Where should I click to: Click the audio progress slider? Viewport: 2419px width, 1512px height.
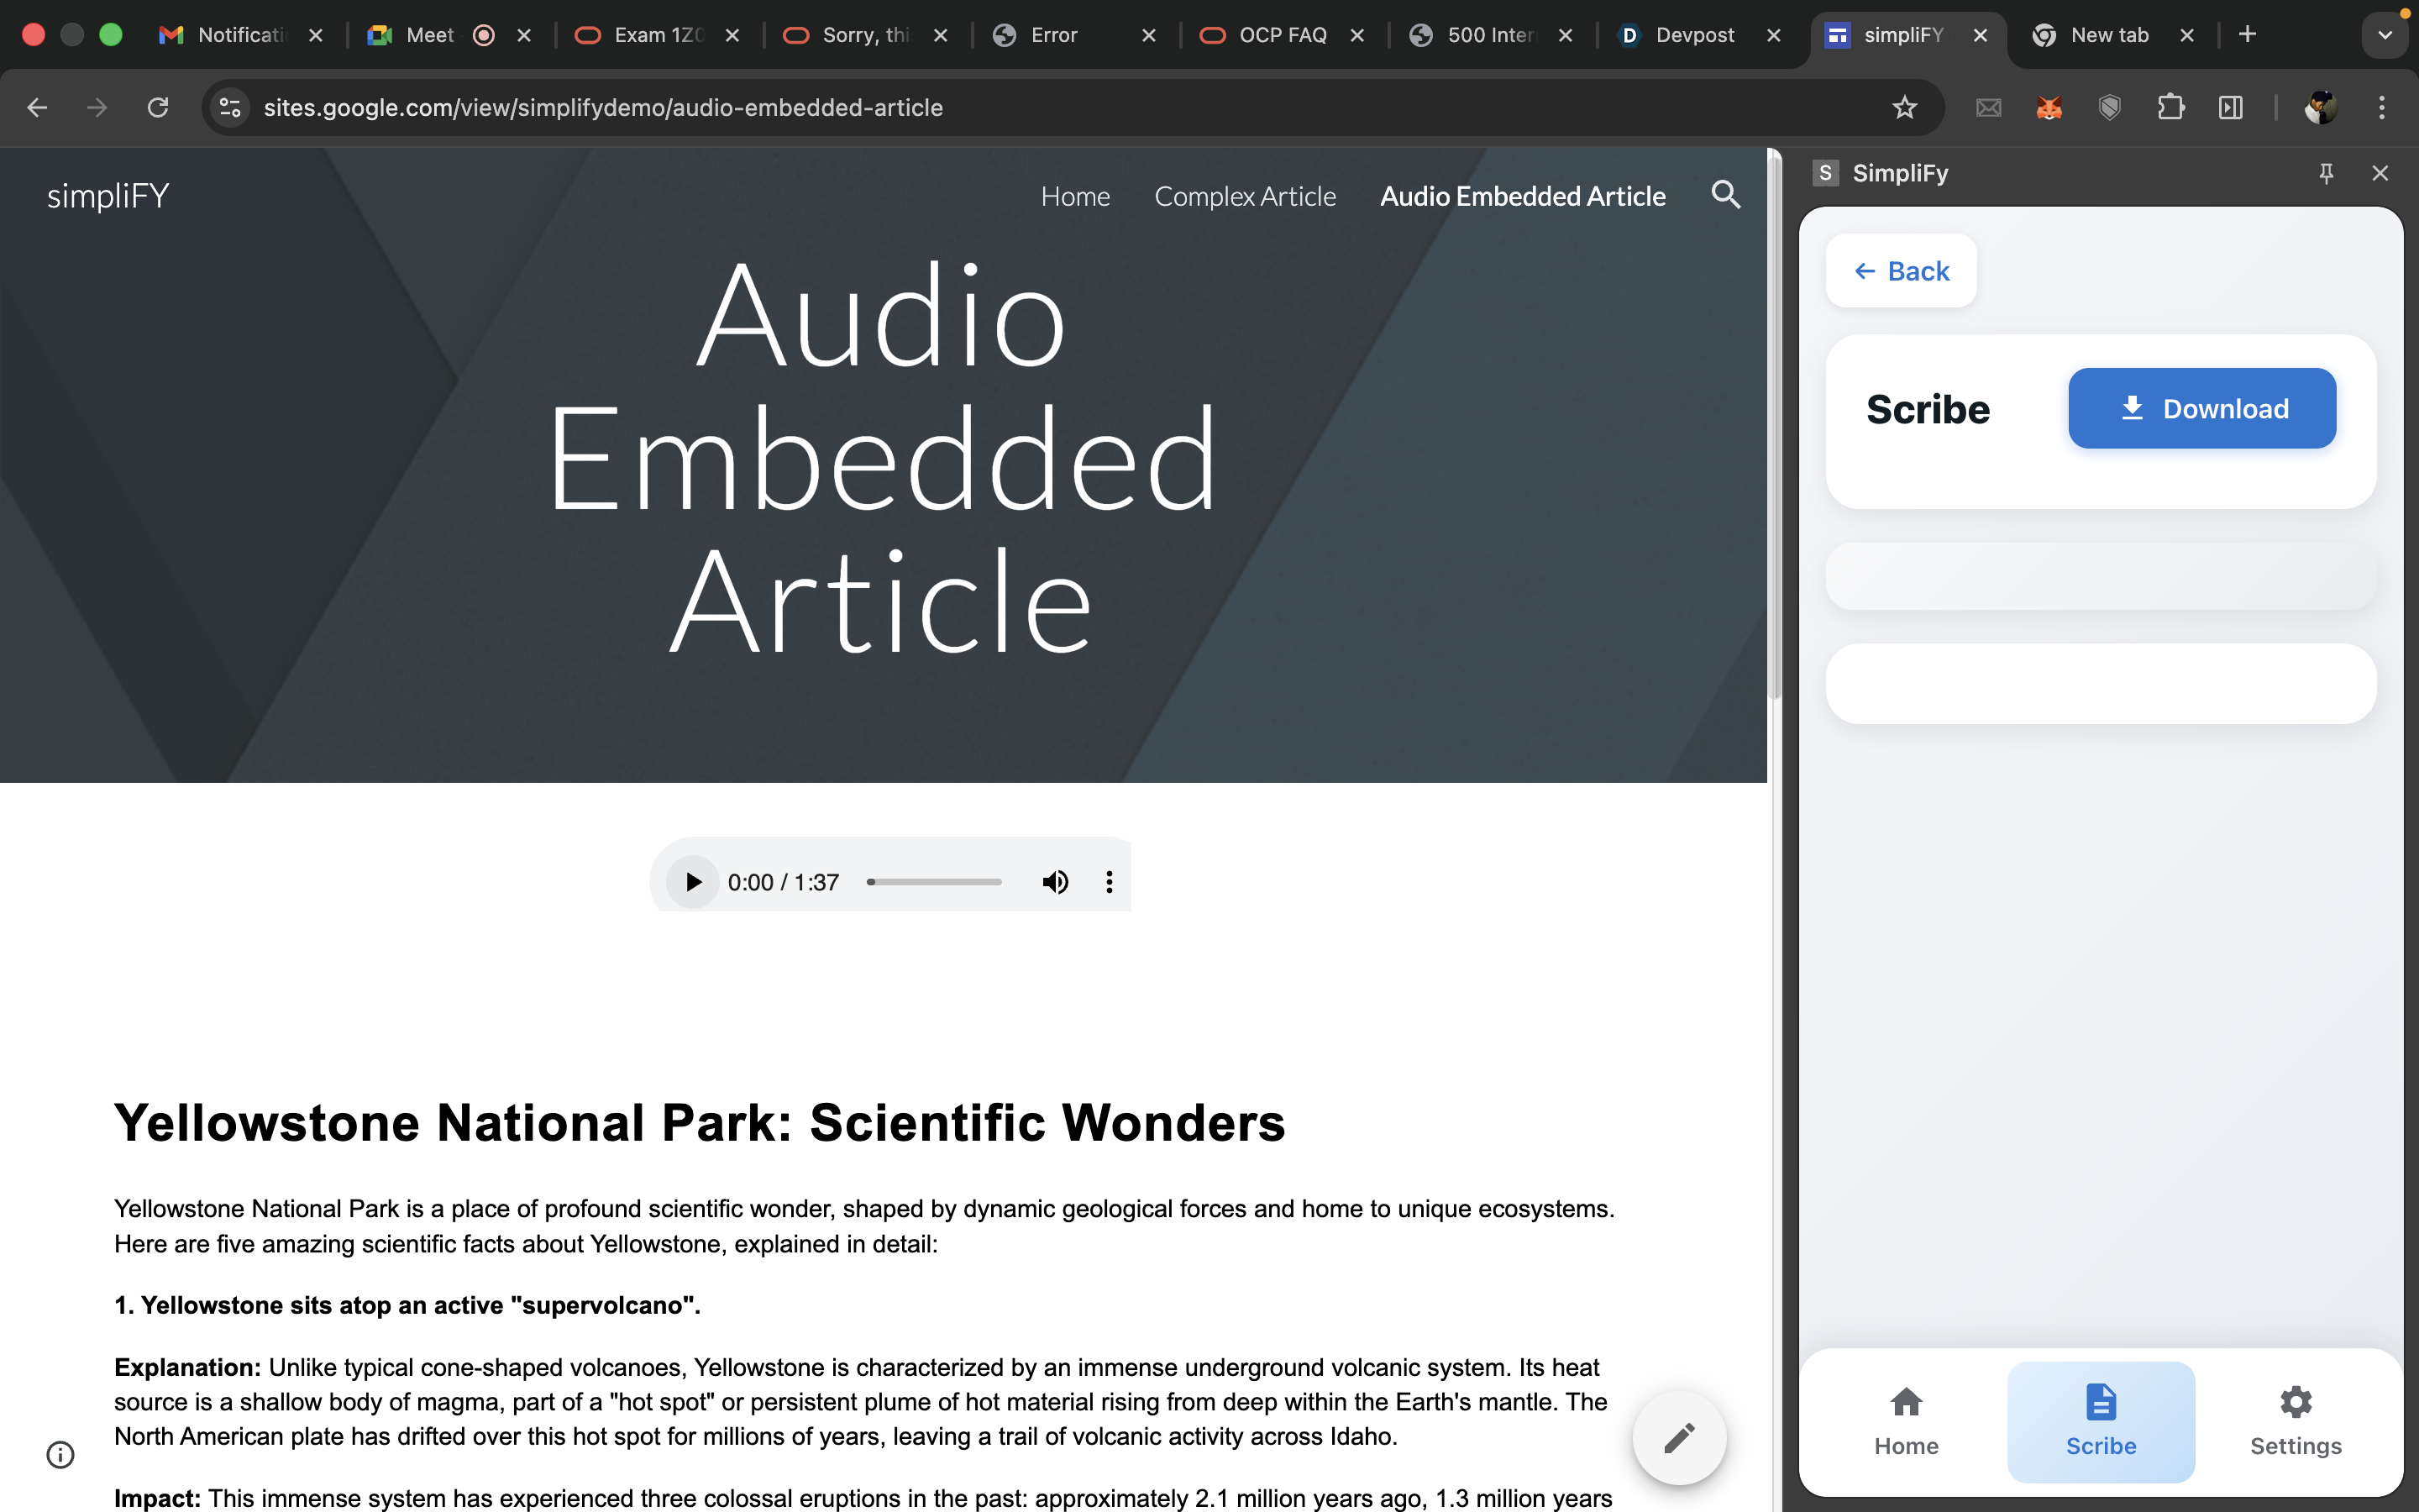pos(935,882)
